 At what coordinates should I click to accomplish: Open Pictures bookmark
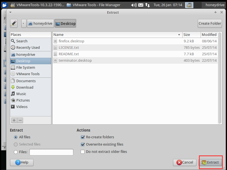[x=31, y=100]
